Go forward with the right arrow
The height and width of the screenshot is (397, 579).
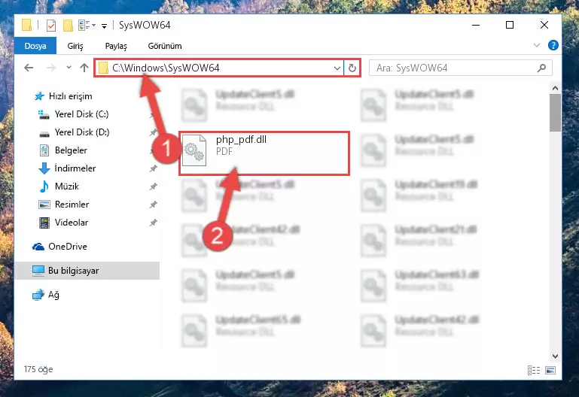click(x=51, y=68)
